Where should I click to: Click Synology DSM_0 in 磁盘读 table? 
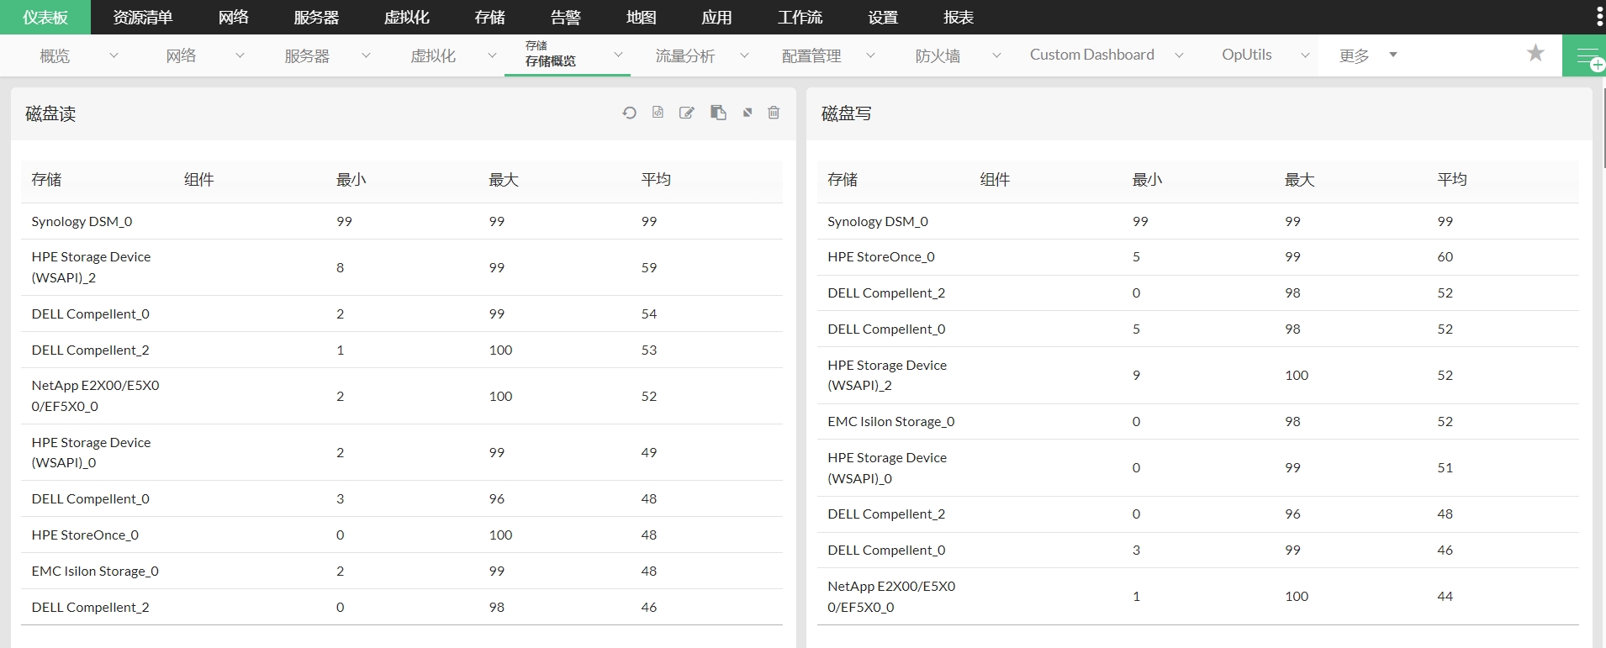[x=82, y=222]
